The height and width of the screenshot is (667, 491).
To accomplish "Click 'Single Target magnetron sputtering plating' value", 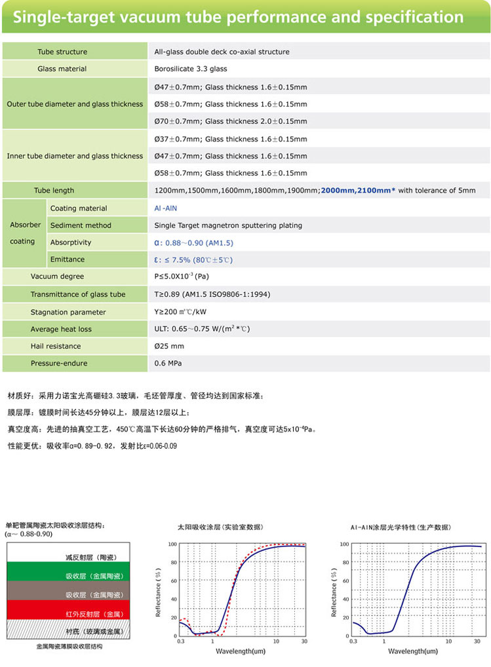I will [228, 225].
